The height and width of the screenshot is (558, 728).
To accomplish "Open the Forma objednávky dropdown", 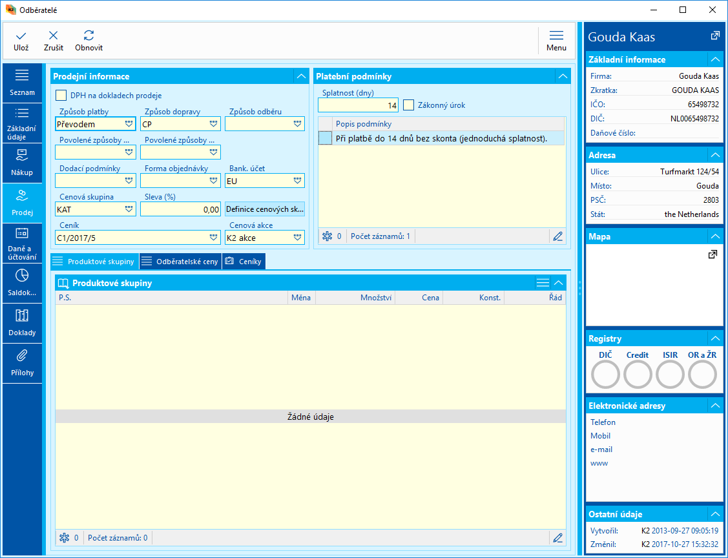I will point(213,181).
